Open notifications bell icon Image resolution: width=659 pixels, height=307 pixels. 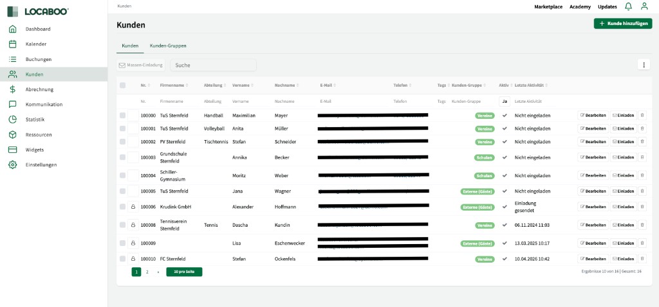click(x=628, y=6)
